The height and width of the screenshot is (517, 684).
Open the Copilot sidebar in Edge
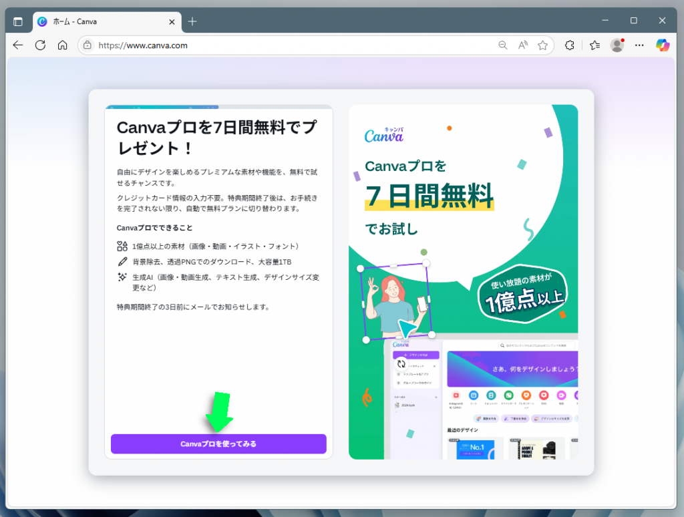[x=662, y=45]
